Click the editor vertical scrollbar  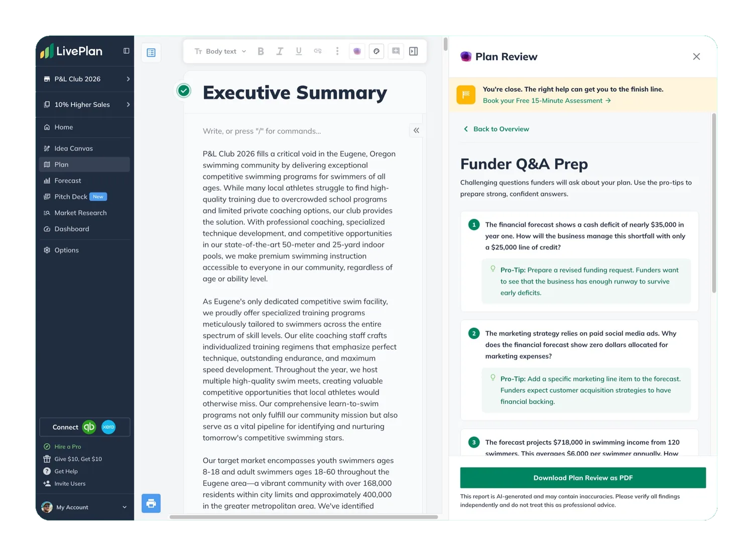[445, 44]
